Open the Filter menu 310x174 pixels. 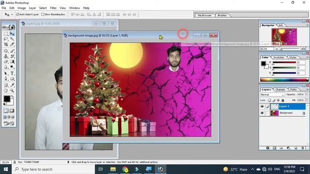pyautogui.click(x=53, y=8)
